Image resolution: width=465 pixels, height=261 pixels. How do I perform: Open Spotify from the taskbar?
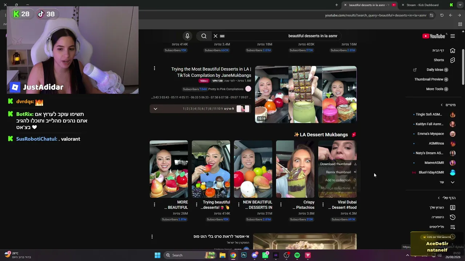click(297, 255)
